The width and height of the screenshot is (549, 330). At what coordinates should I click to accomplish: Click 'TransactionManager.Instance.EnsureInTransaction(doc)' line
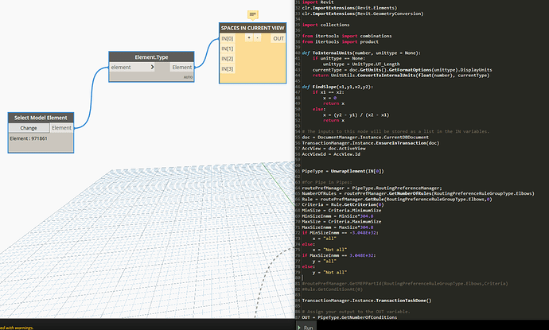tap(371, 143)
